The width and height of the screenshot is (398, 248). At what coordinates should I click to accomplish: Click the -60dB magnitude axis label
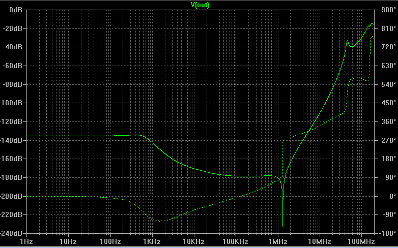coord(12,66)
